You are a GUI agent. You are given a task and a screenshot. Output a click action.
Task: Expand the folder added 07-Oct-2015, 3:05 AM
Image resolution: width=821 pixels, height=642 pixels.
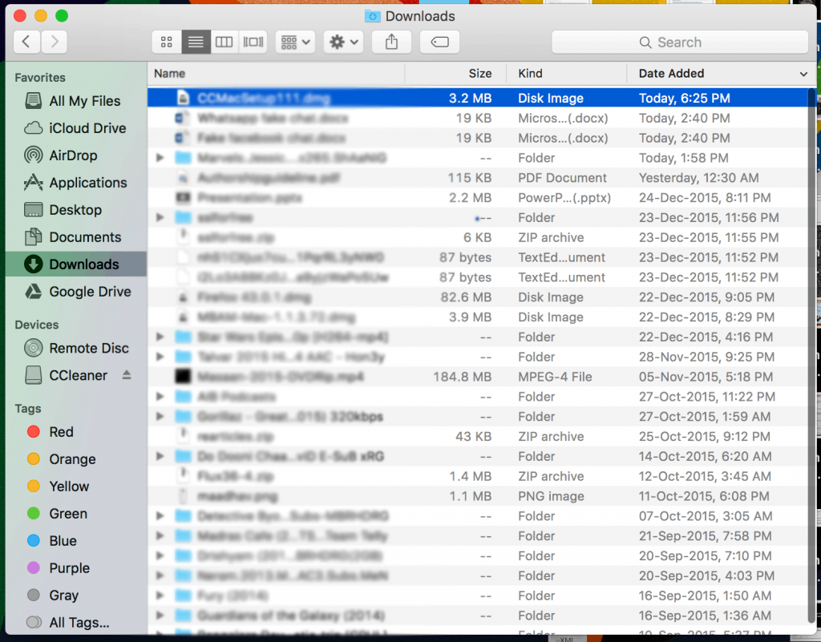(160, 516)
